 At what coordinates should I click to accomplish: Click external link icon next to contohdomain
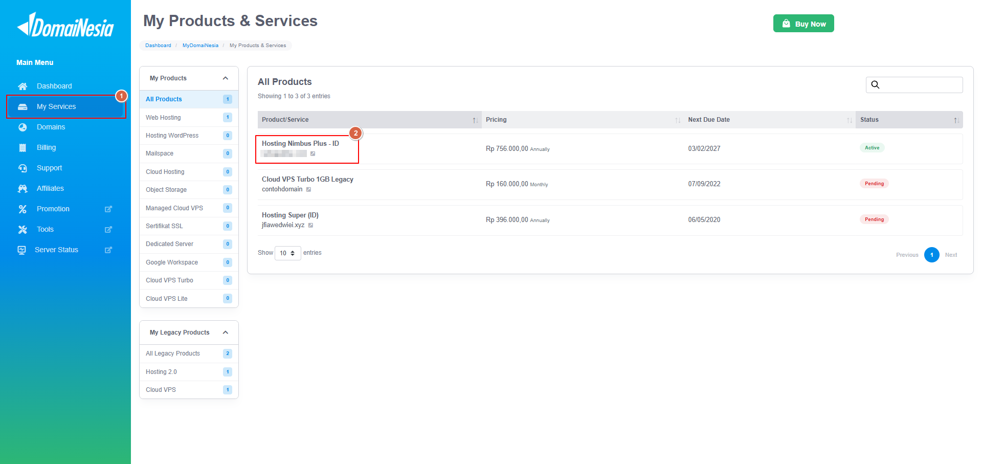[x=308, y=189]
